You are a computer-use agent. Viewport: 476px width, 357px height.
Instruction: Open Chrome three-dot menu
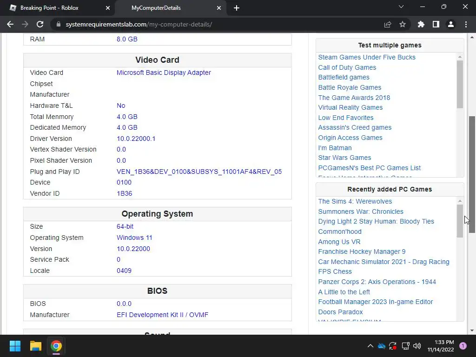tap(466, 24)
